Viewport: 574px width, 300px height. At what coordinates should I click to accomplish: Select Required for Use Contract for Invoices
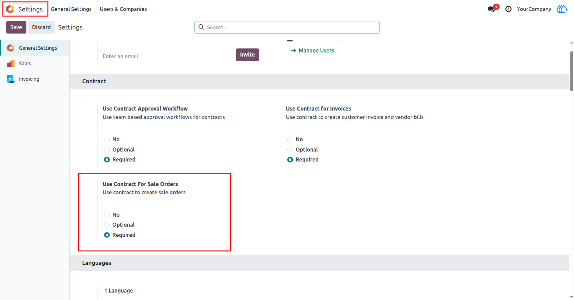290,160
